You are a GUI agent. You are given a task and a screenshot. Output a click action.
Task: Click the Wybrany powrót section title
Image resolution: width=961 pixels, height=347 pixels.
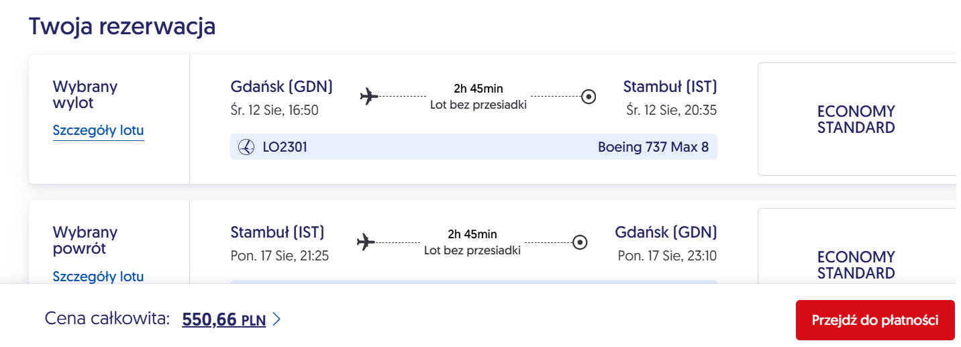pos(85,240)
